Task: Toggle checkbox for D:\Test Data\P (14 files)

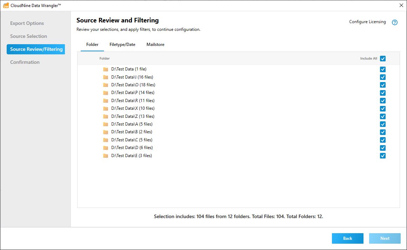Action: pyautogui.click(x=382, y=93)
